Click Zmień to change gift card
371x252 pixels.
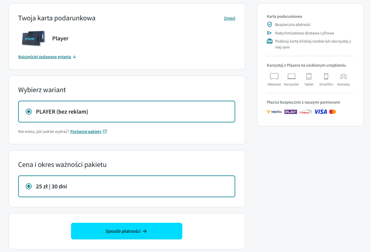pyautogui.click(x=229, y=18)
